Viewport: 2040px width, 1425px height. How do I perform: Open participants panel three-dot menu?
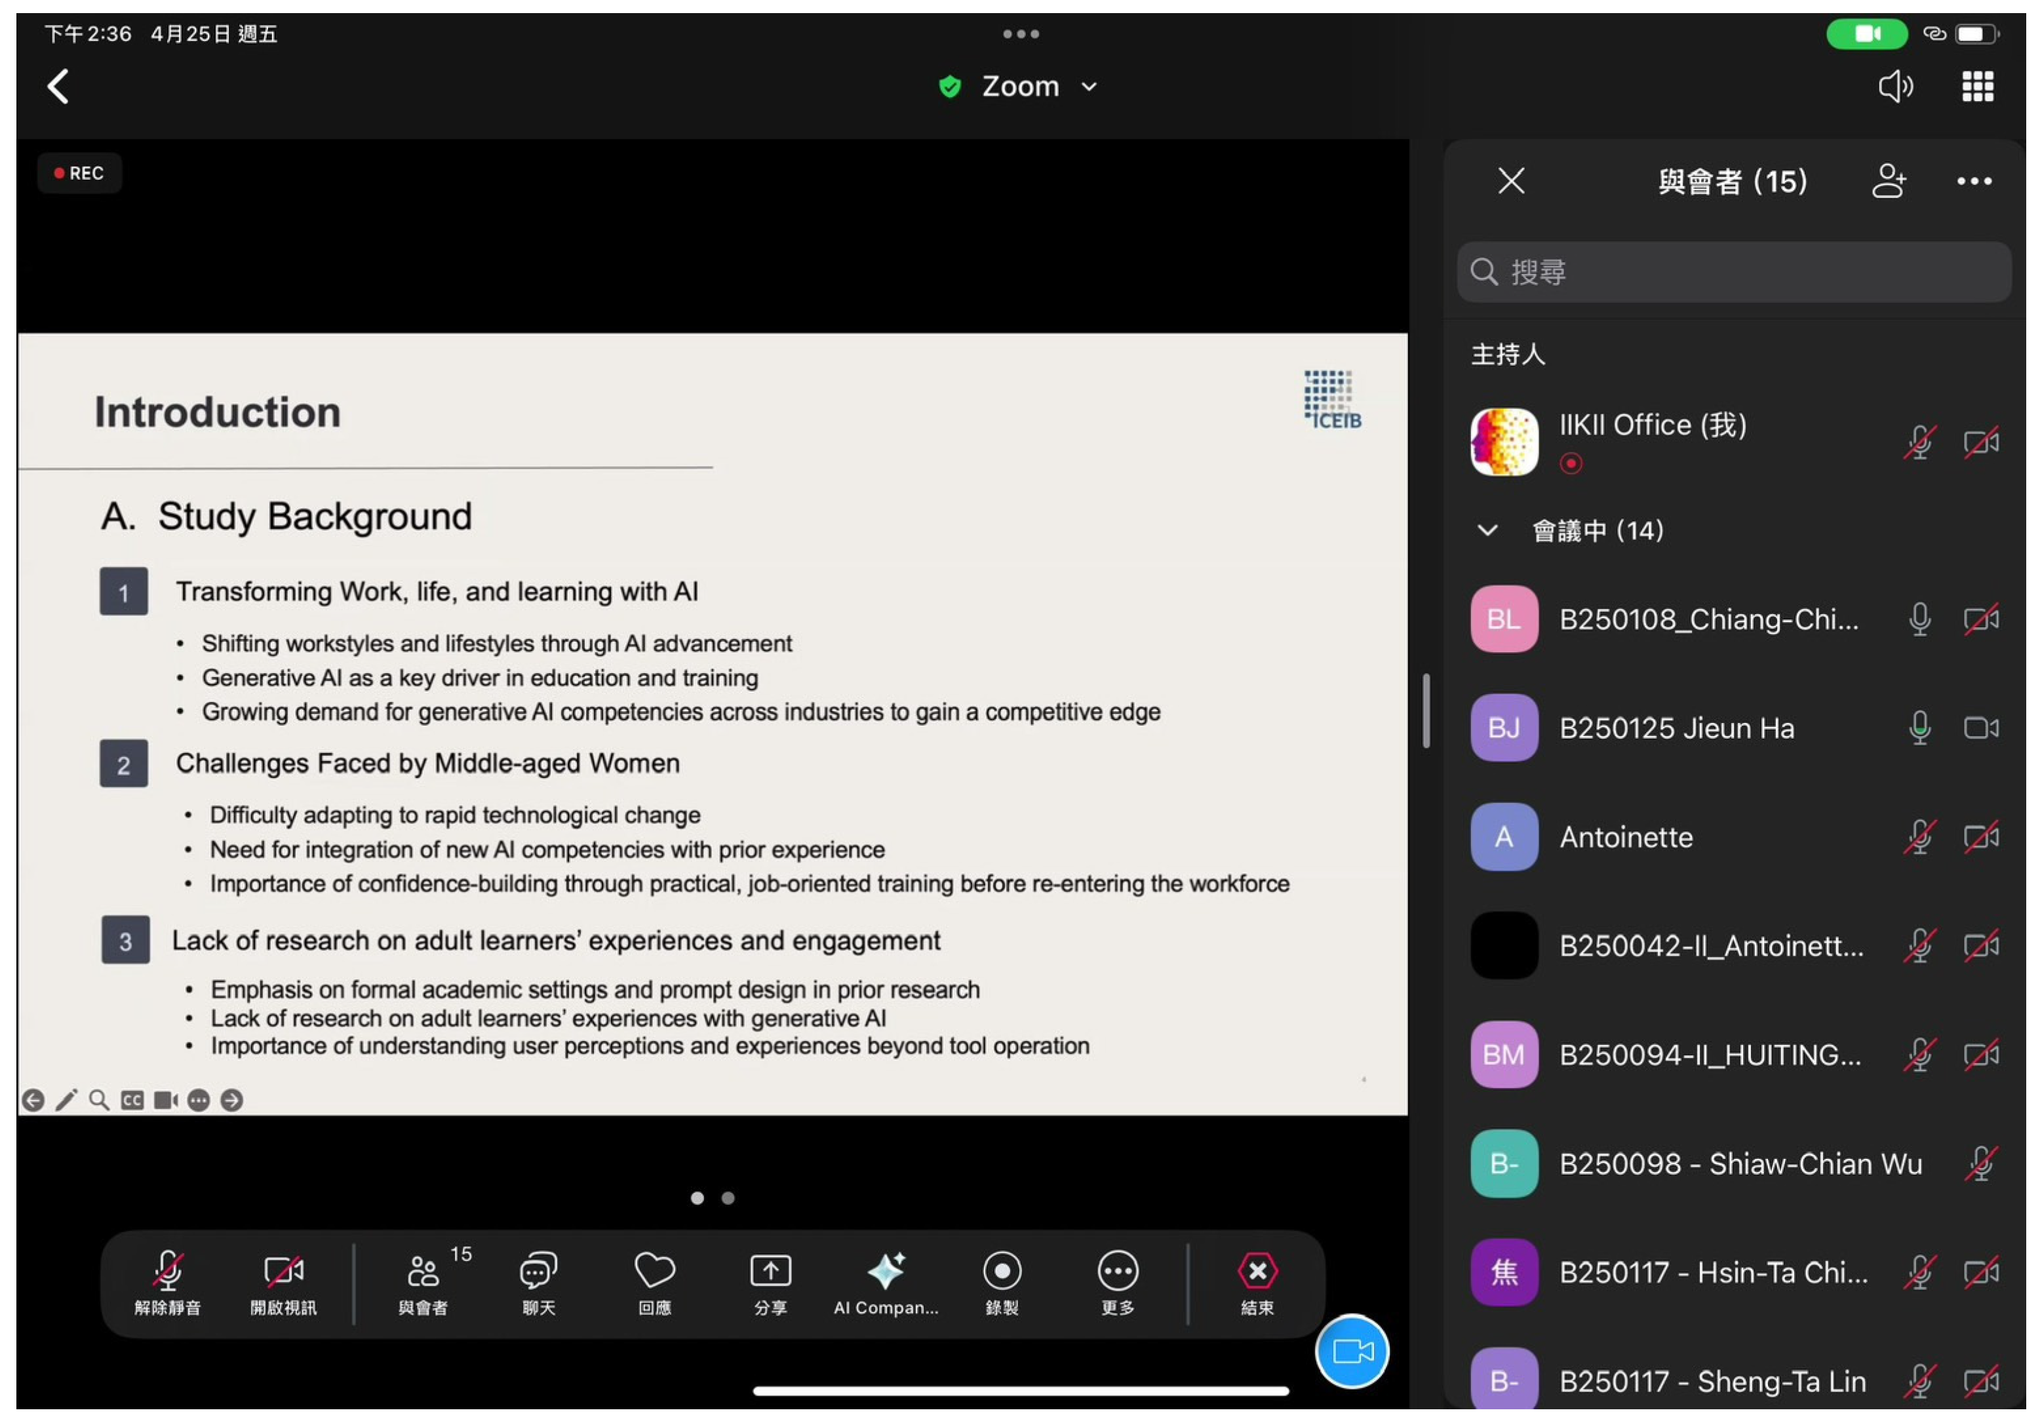pyautogui.click(x=1973, y=181)
